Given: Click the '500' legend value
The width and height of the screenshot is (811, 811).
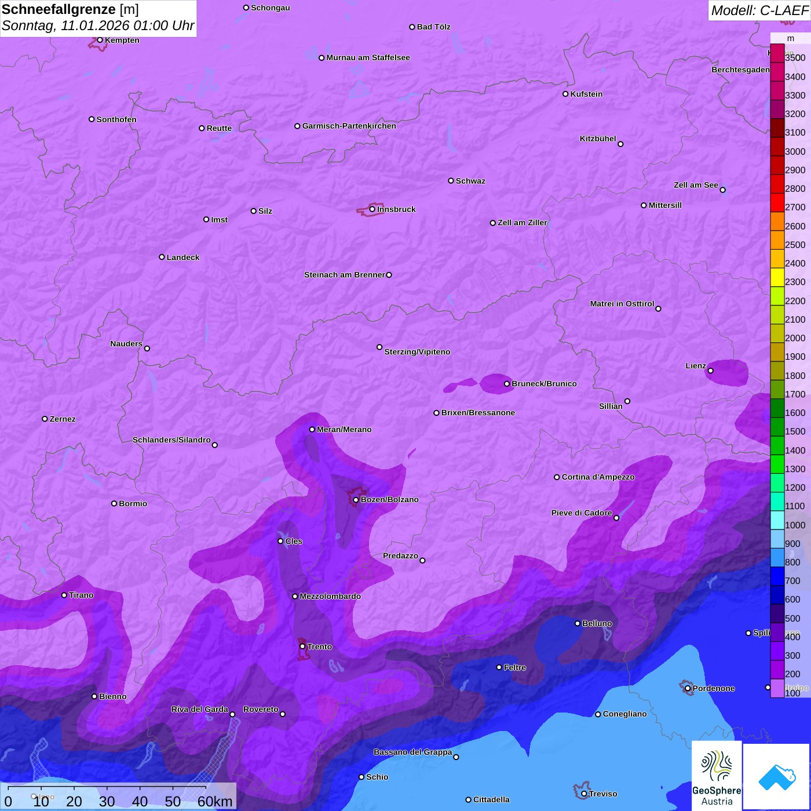Looking at the screenshot, I should pyautogui.click(x=792, y=618).
